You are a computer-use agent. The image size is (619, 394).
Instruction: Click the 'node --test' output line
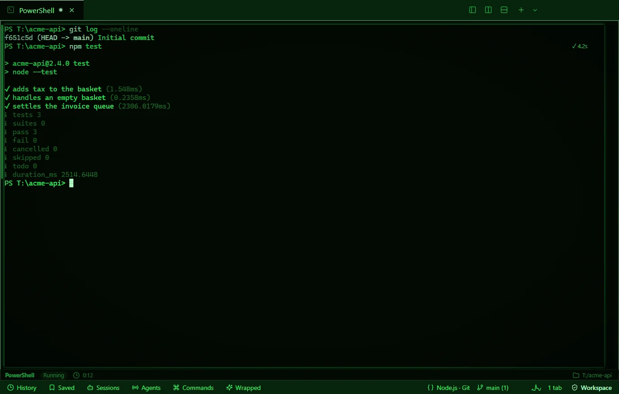point(31,72)
